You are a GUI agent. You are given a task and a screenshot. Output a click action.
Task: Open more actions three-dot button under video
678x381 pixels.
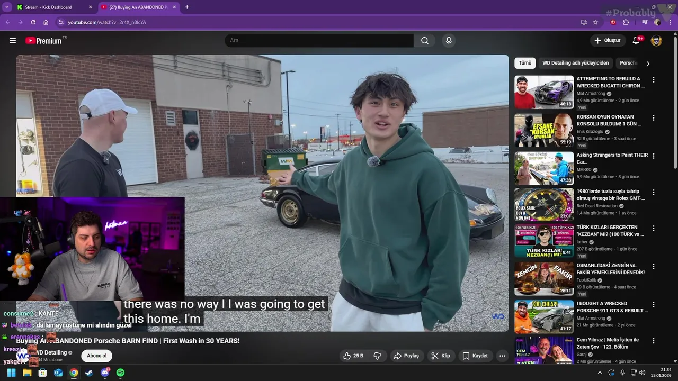pyautogui.click(x=503, y=356)
